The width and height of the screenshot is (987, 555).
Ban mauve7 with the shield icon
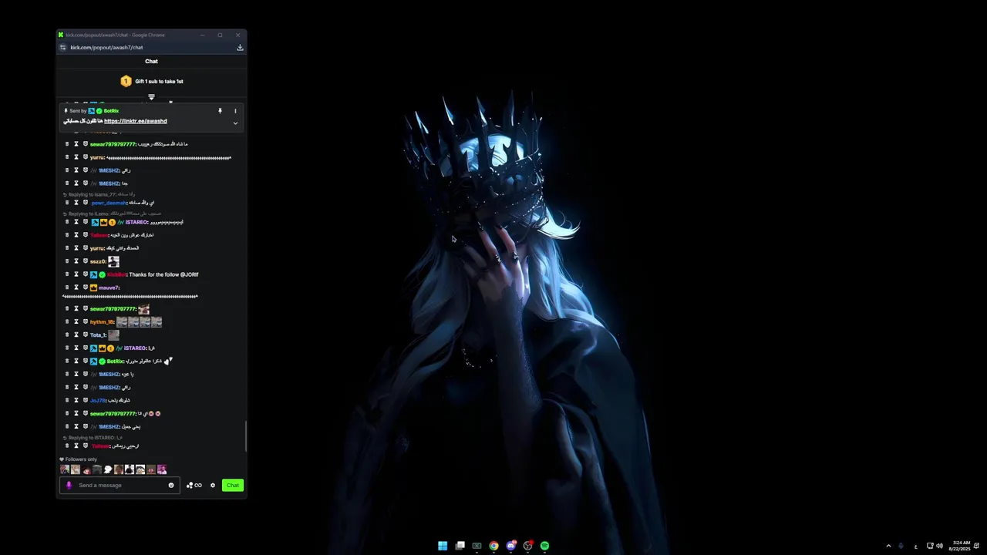tap(86, 288)
